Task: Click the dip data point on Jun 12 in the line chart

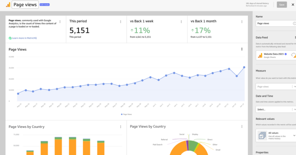Action: click(237, 76)
